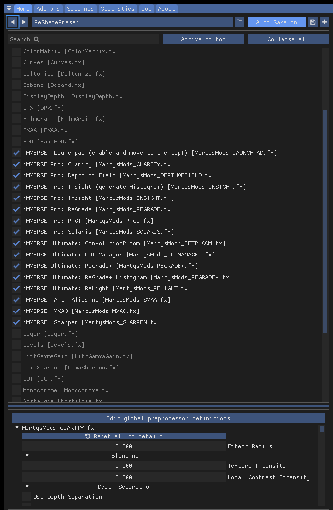The width and height of the screenshot is (333, 510).
Task: Click the next preset arrow button
Action: click(x=24, y=22)
